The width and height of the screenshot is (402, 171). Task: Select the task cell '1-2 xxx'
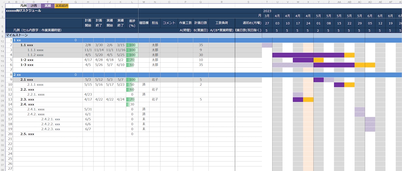[x=27, y=60]
